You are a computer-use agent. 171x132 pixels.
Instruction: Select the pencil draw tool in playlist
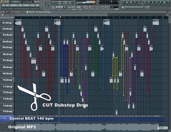click(7, 12)
